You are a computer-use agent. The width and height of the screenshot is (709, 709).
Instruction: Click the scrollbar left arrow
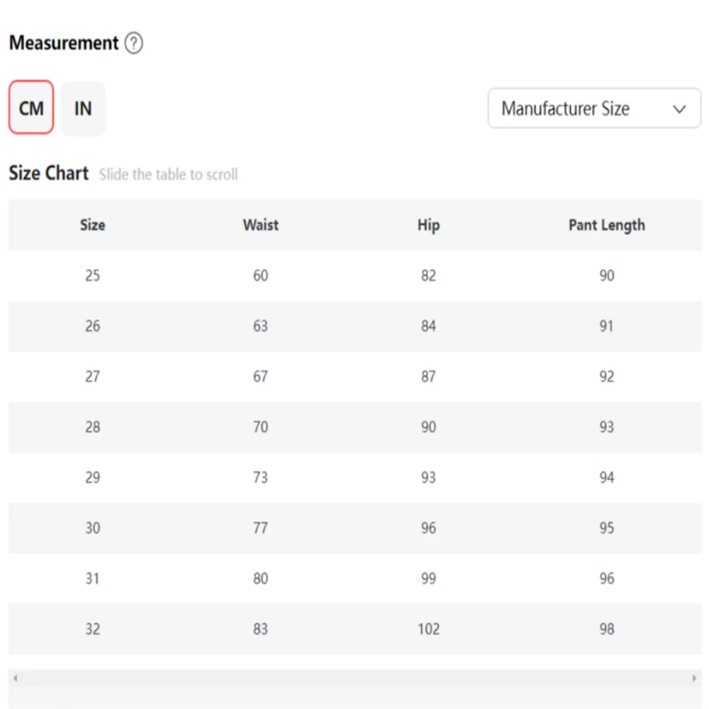coord(16,678)
